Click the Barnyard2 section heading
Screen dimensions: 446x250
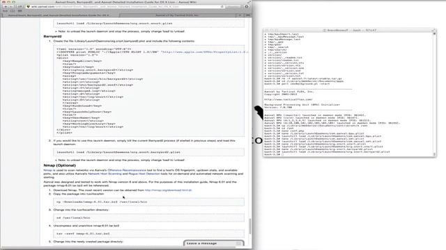(53, 37)
